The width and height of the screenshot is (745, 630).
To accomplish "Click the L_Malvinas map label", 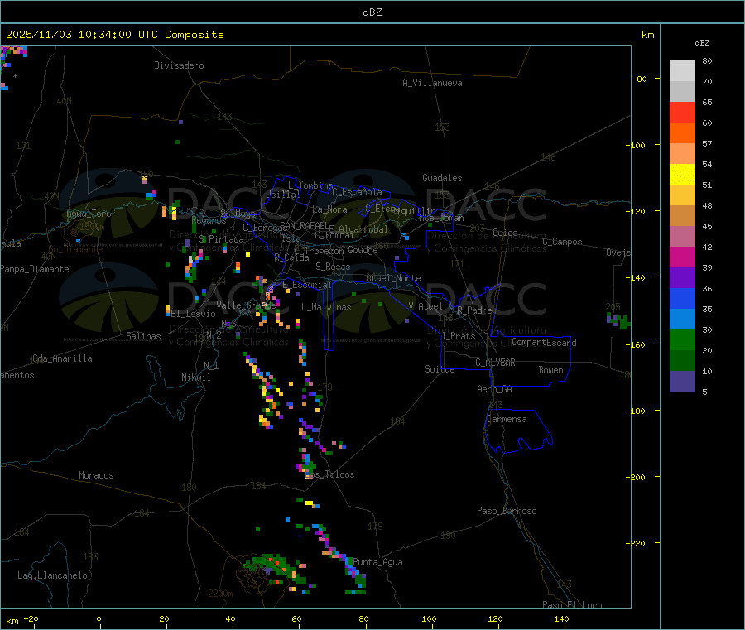I will pos(326,307).
